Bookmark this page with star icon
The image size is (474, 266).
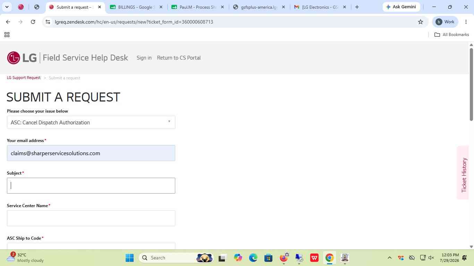[421, 22]
